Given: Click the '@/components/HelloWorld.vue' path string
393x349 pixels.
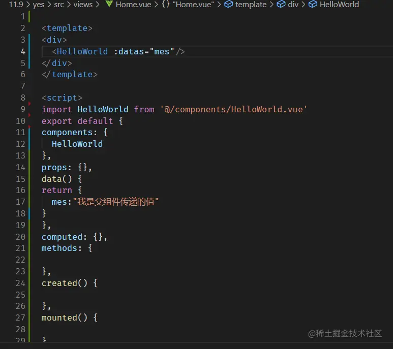Looking at the screenshot, I should pyautogui.click(x=233, y=109).
